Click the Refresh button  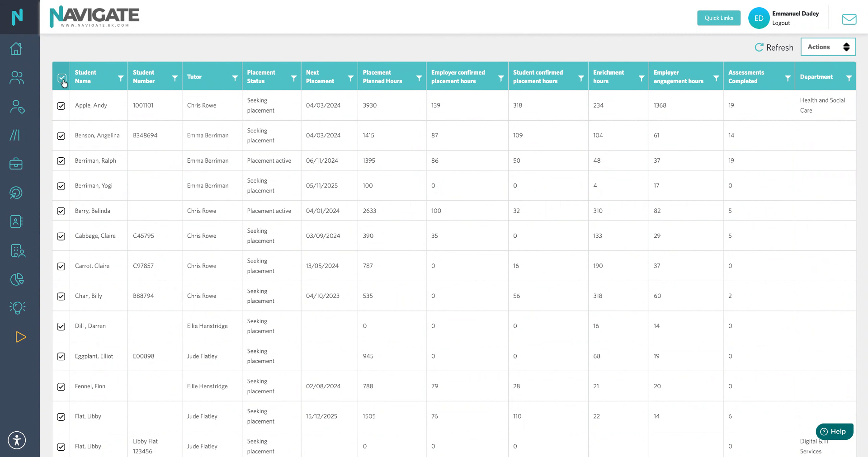point(774,47)
